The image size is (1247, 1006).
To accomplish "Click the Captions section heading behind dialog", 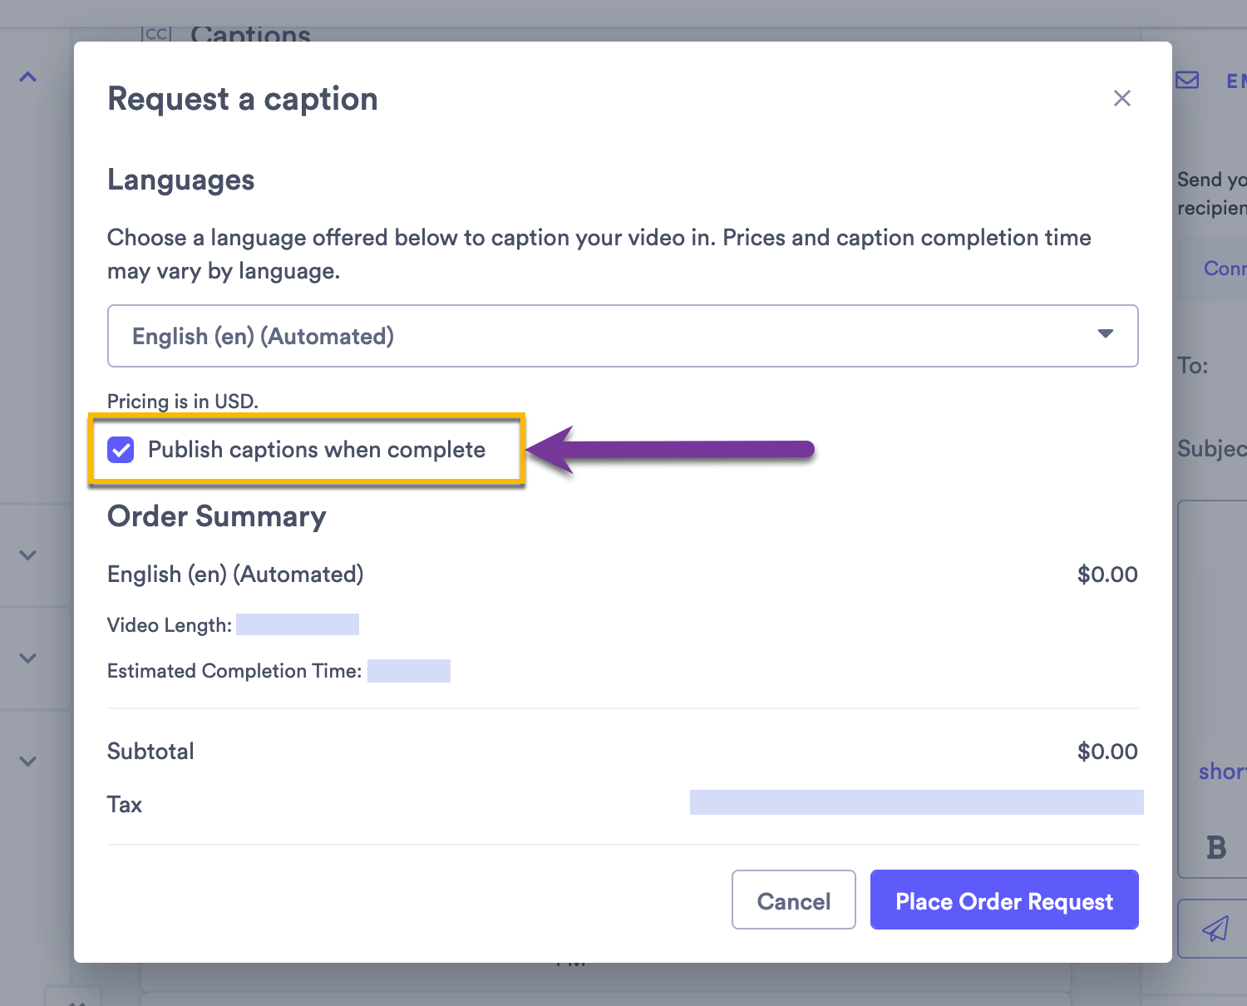I will point(250,34).
